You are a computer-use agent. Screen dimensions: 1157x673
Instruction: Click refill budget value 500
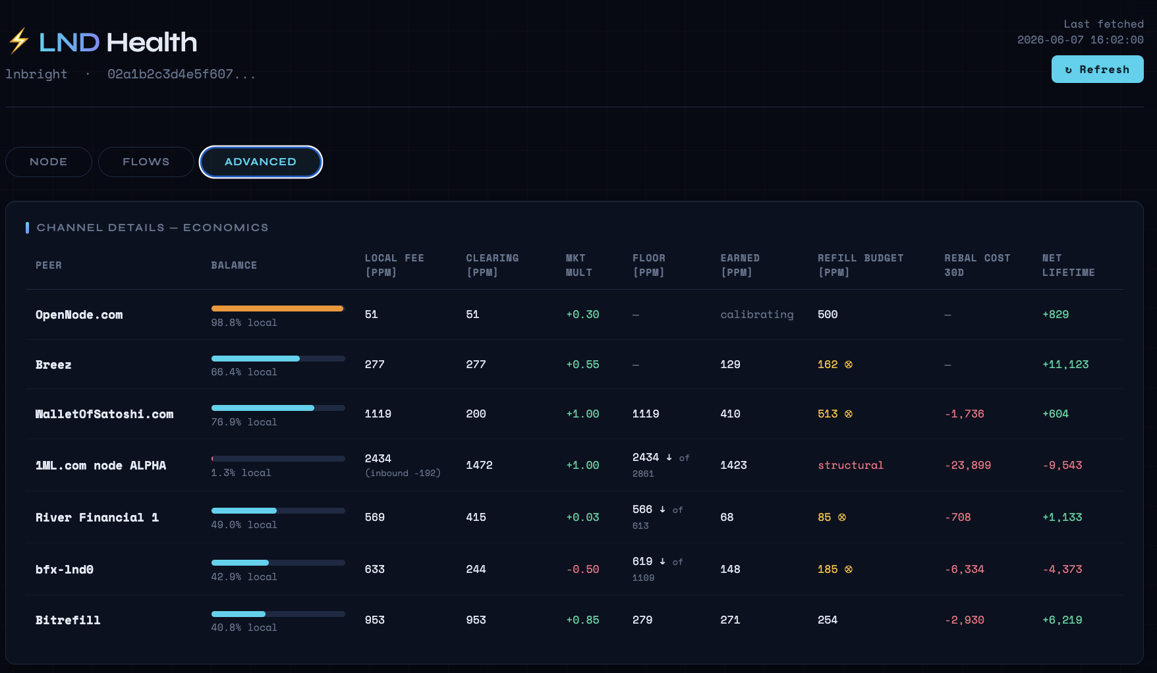click(828, 315)
